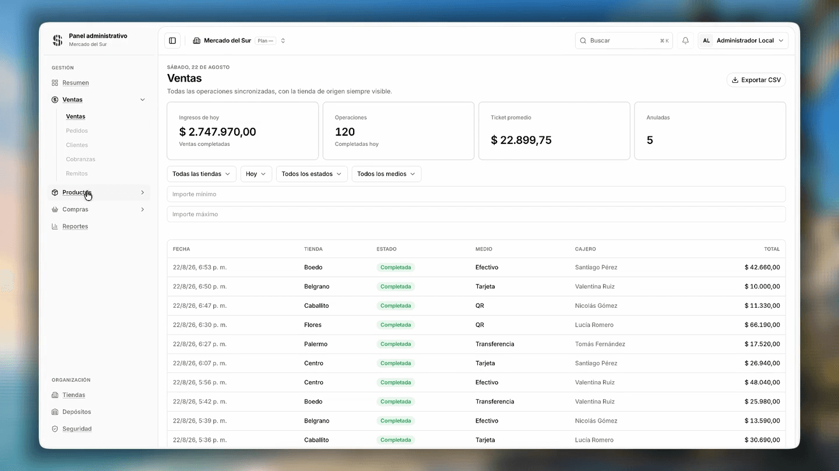Open the Administrador Local account menu
The width and height of the screenshot is (839, 471).
(x=743, y=41)
